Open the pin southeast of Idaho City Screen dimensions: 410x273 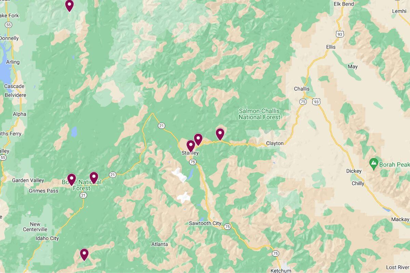84,255
